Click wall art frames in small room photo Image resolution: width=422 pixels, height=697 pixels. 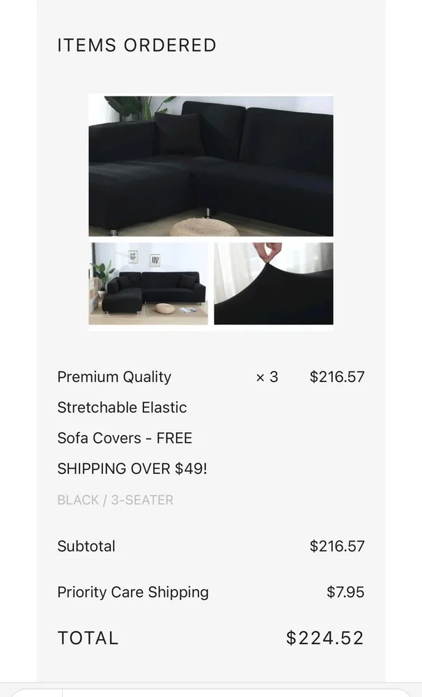(x=144, y=258)
